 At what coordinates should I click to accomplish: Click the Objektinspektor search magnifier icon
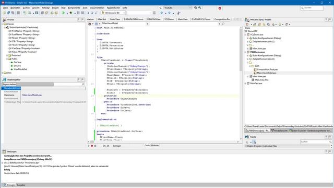(x=83, y=85)
